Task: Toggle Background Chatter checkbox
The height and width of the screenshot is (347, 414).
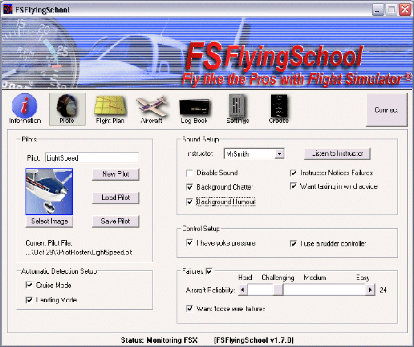Action: point(190,188)
